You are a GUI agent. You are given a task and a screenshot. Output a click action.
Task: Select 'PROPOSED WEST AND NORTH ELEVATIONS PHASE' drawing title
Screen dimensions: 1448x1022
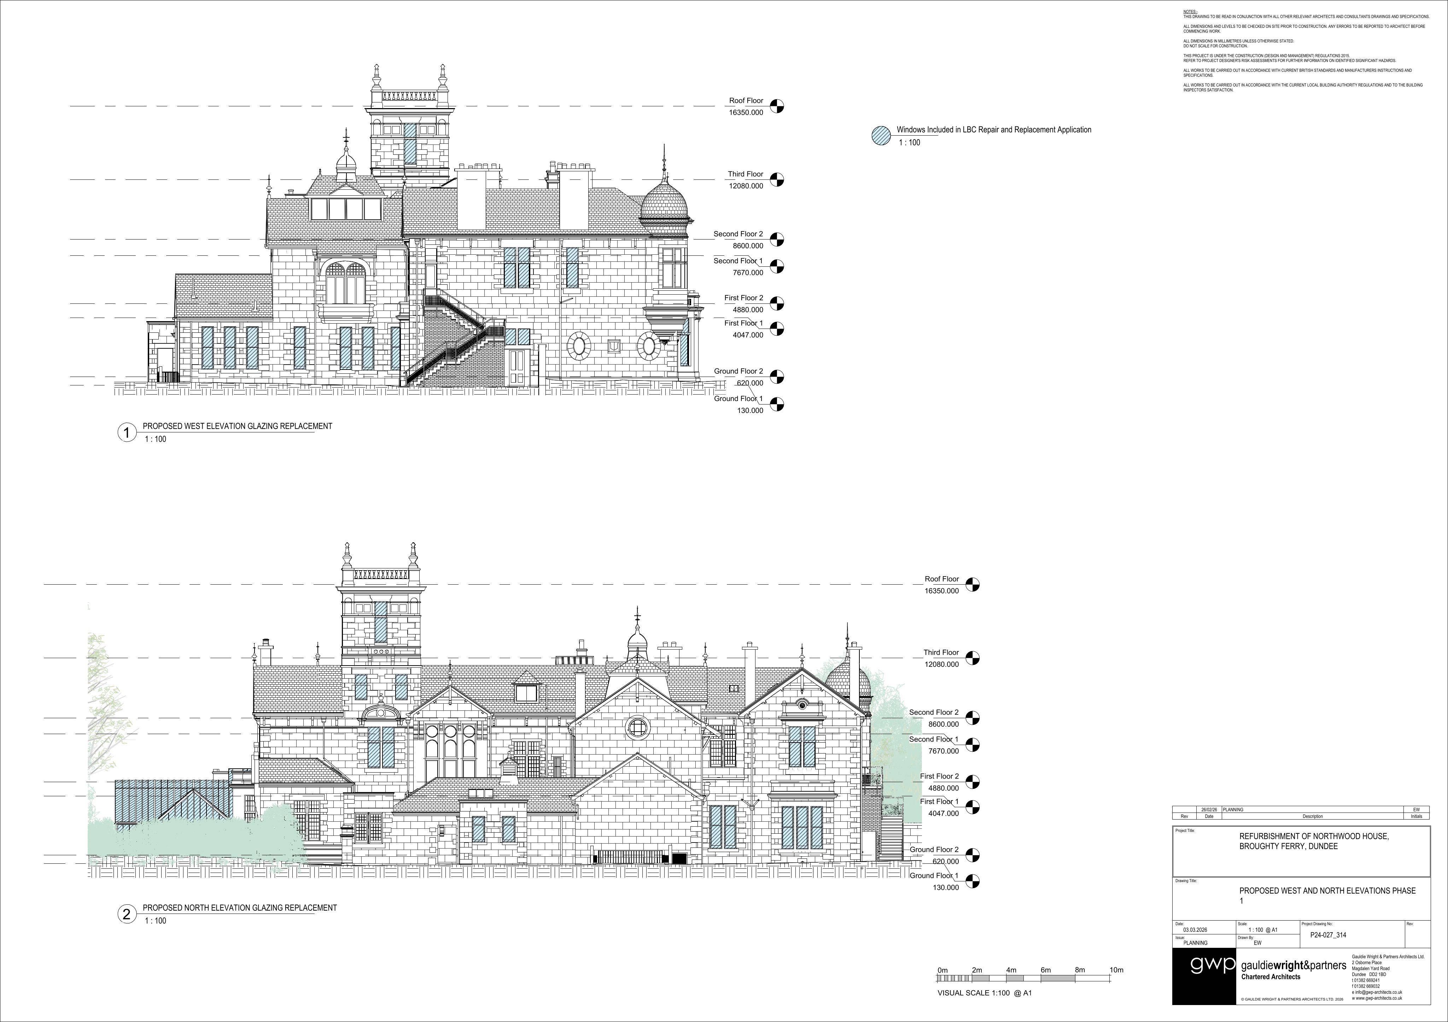[x=1327, y=891]
